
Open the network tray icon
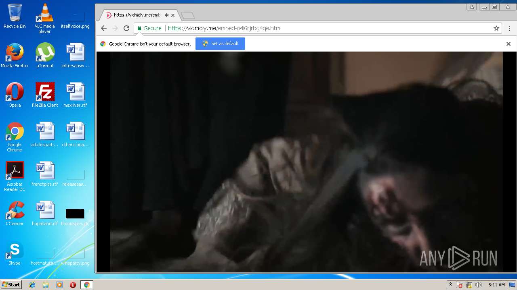click(469, 285)
